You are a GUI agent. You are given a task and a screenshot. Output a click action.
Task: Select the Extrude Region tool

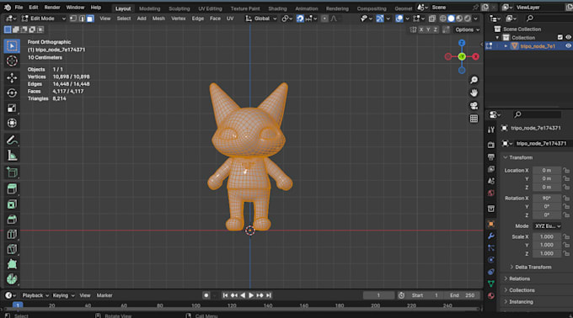point(12,189)
